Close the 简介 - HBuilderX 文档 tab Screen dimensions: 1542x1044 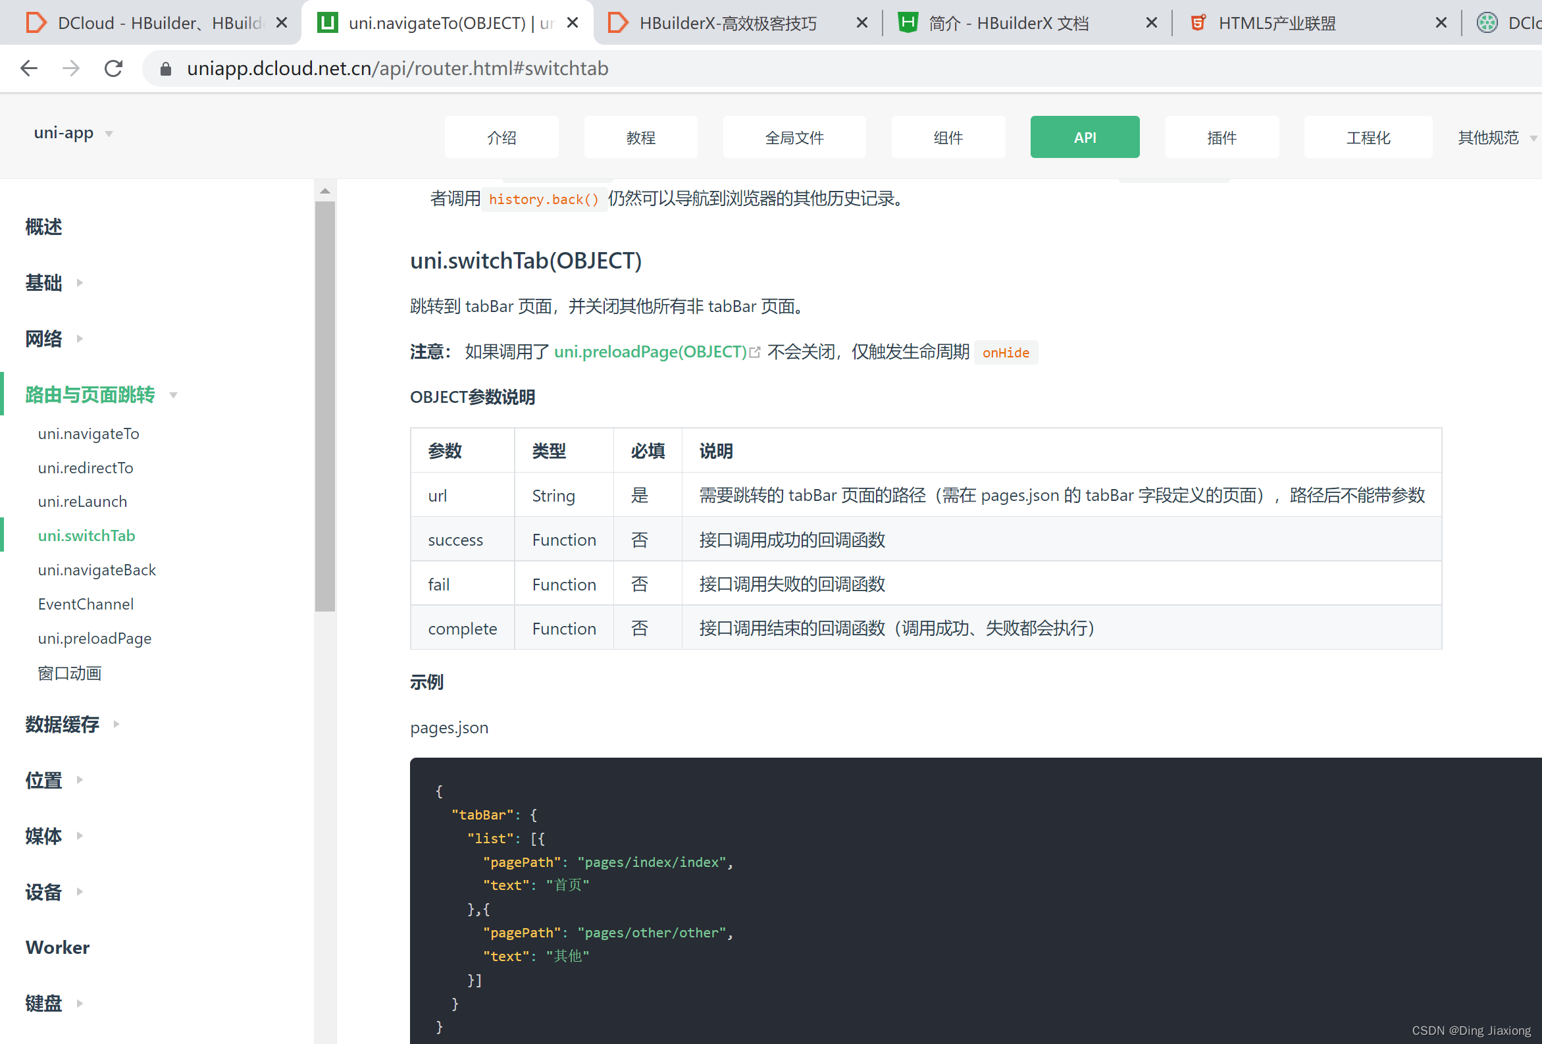pyautogui.click(x=1152, y=23)
